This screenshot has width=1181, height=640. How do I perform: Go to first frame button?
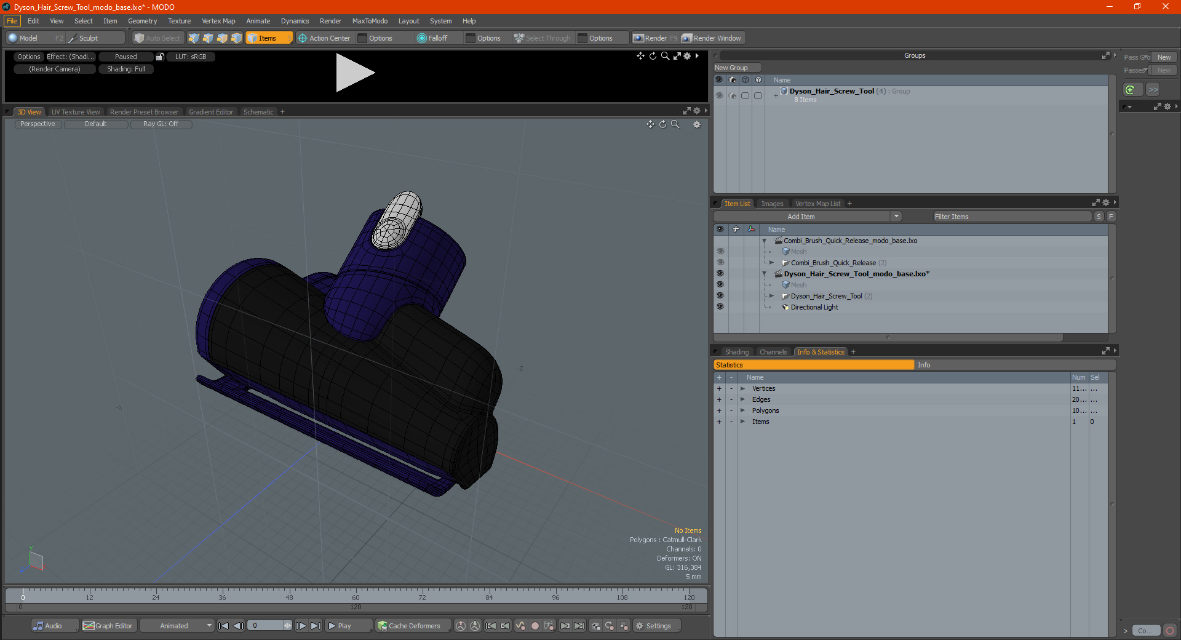pyautogui.click(x=224, y=626)
